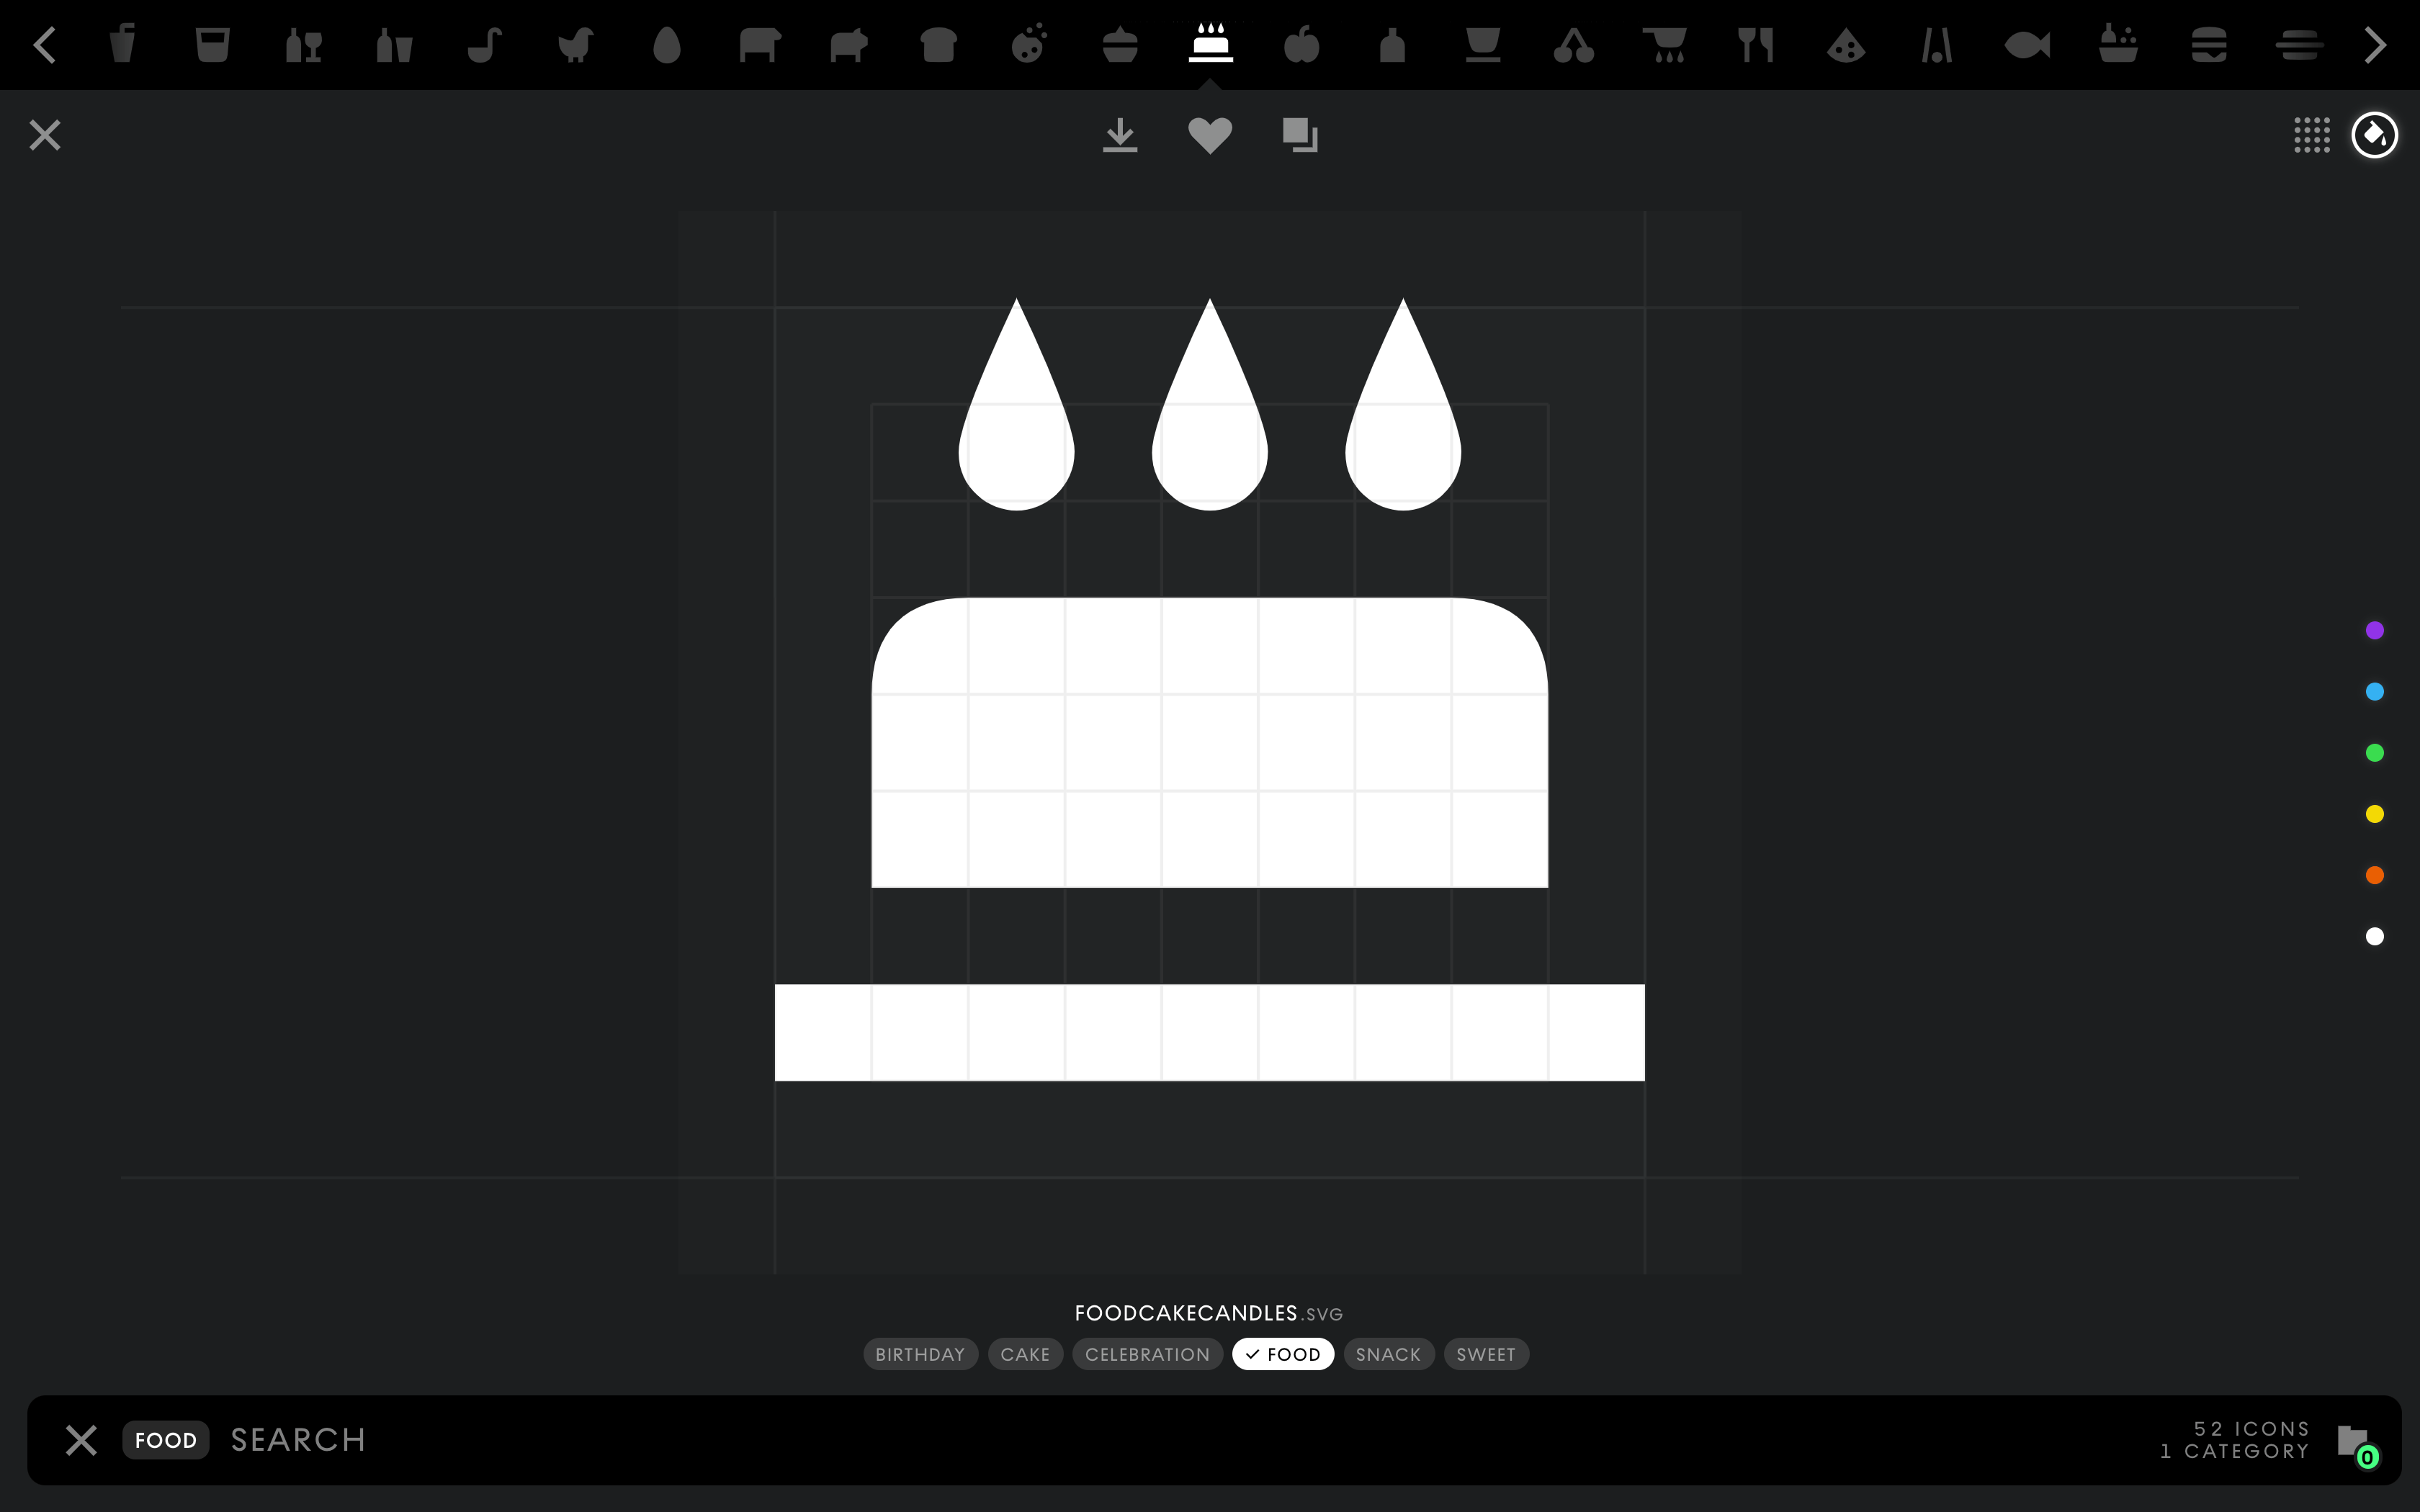Pick the purple color dot
Screen dimensions: 2420x1512
click(2374, 630)
